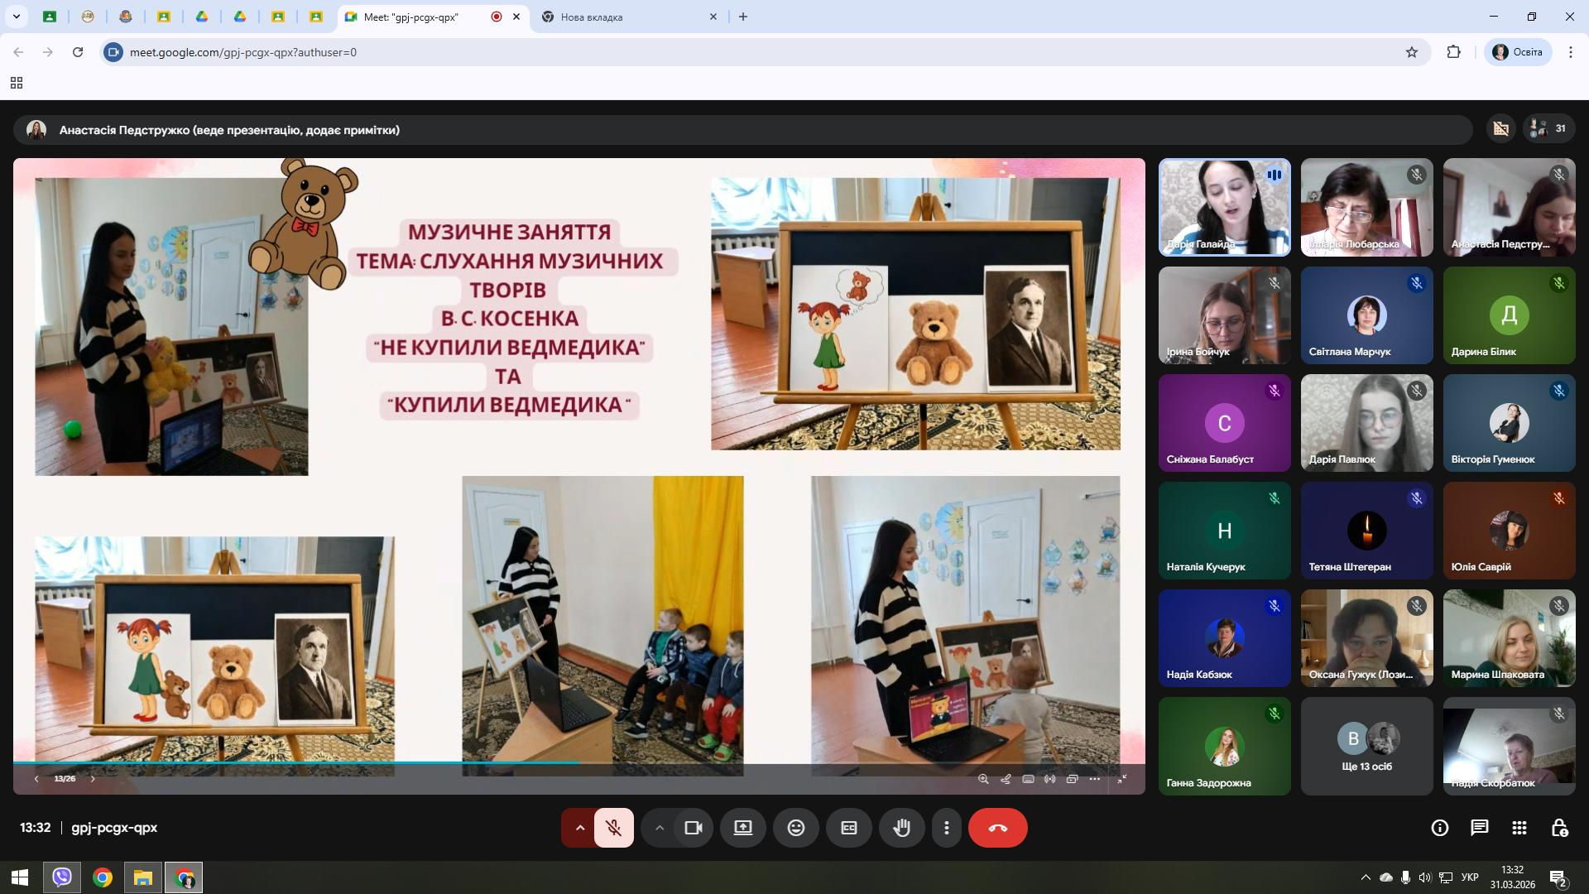Turn on closed captions (CC)

coord(849,828)
